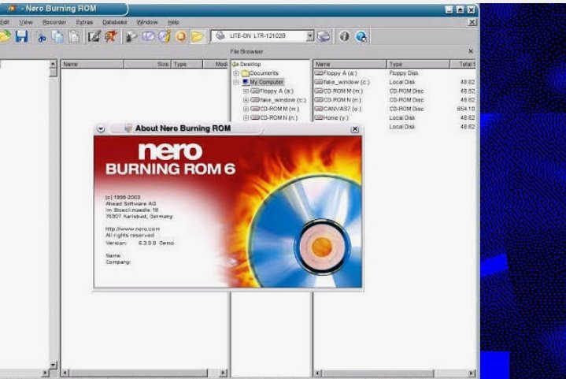
Task: Select fake_window (c:) in file list
Action: tap(346, 82)
